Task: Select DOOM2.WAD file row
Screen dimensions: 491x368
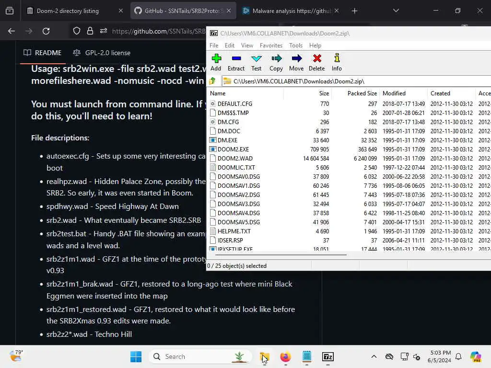Action: (x=349, y=158)
